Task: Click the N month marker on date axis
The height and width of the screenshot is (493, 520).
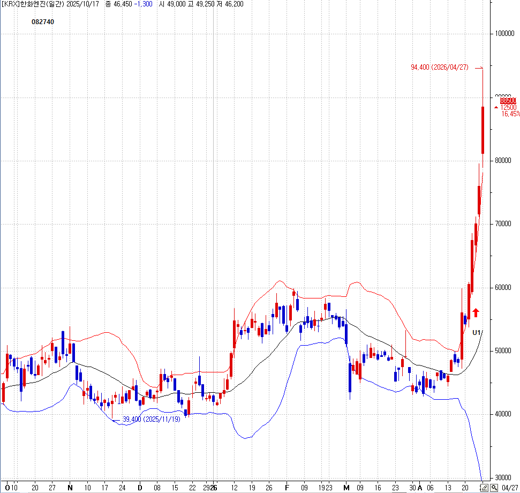Action: (70, 488)
